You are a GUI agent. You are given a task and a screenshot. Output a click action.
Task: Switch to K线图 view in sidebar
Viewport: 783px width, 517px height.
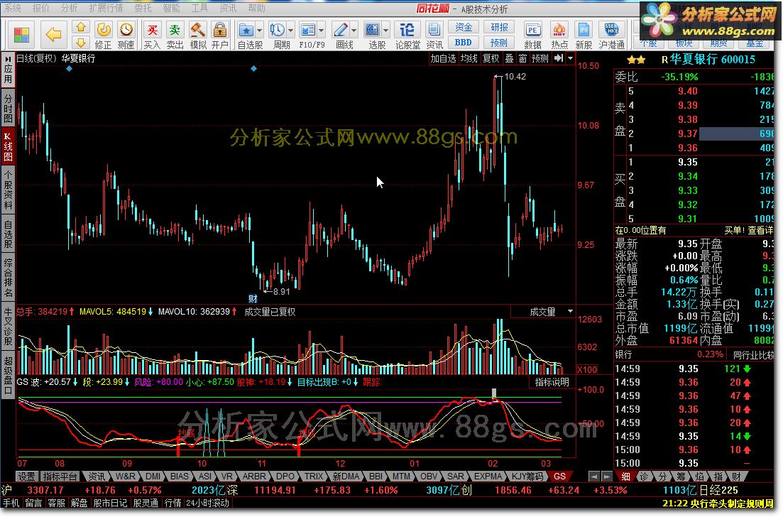(x=8, y=146)
